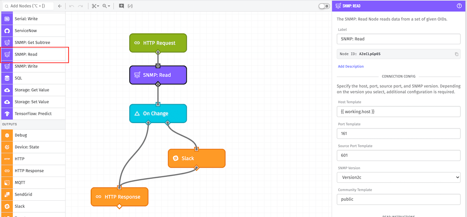Select the Debug output node icon

7,135
